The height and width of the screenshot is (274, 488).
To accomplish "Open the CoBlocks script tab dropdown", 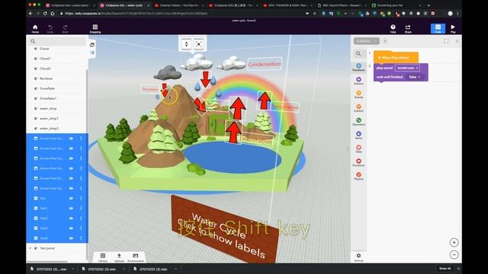I will [366, 41].
